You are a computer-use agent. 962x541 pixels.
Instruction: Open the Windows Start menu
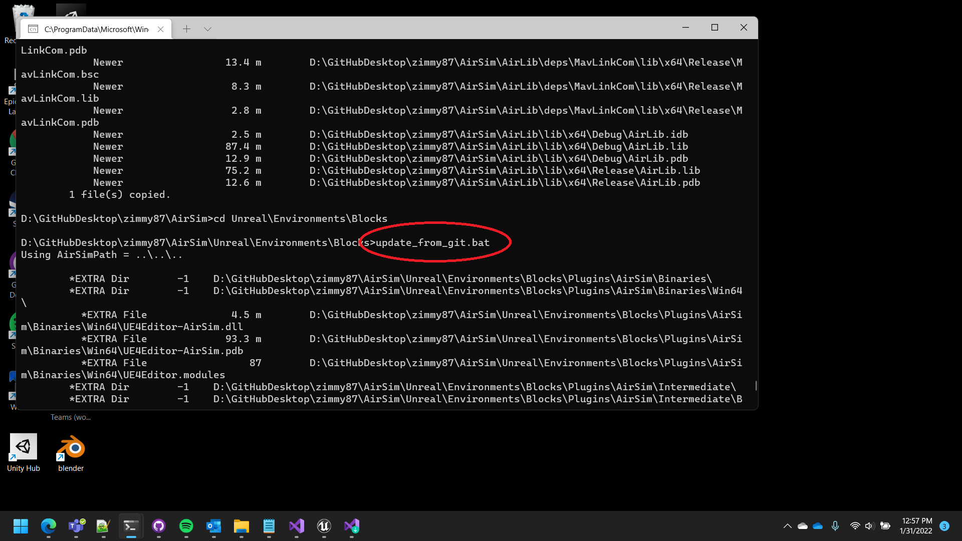21,526
